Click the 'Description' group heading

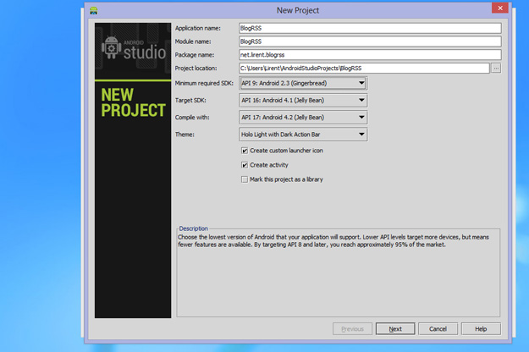click(193, 228)
